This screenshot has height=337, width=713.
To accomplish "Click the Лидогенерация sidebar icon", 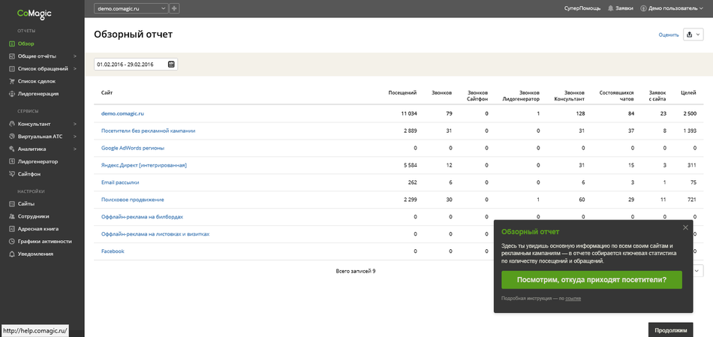I will coord(11,94).
